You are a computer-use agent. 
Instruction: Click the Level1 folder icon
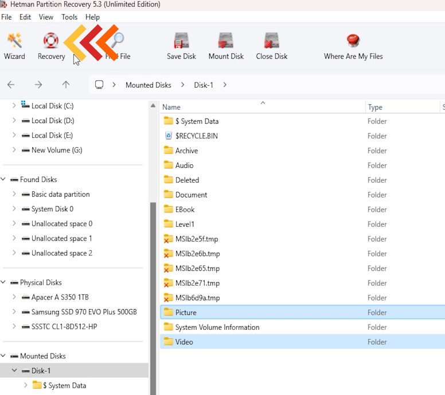coord(168,224)
